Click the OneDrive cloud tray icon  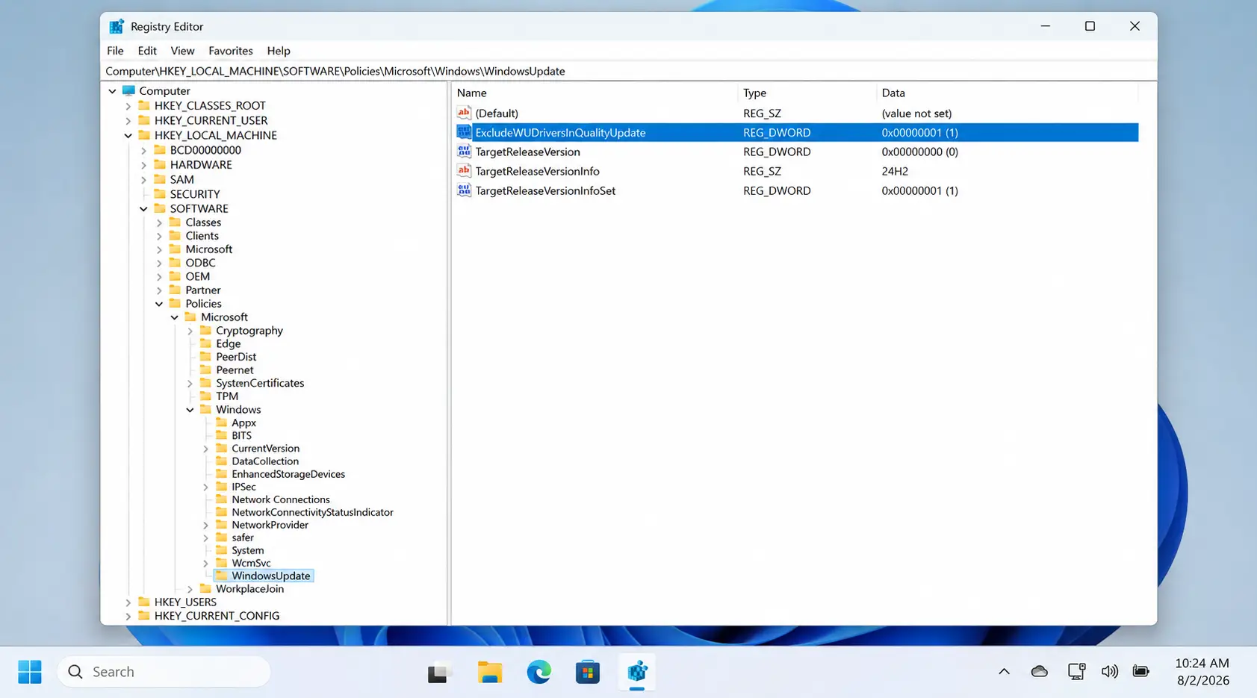(1040, 672)
